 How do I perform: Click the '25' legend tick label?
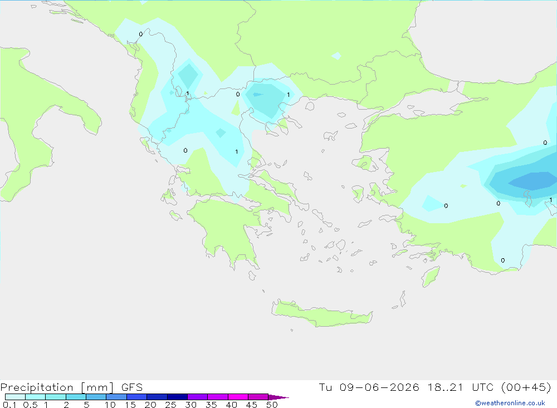tap(170, 405)
